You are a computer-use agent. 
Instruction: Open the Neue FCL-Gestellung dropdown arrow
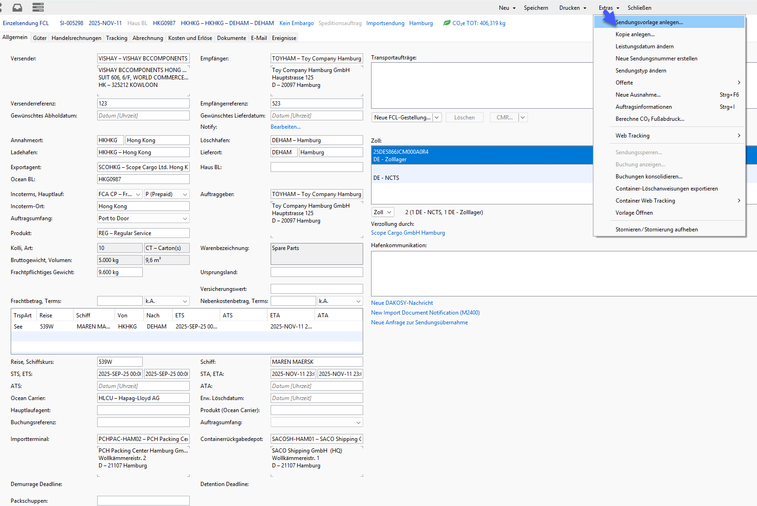437,118
